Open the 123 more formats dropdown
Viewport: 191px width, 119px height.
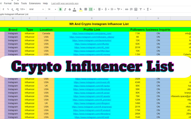coord(22,9)
